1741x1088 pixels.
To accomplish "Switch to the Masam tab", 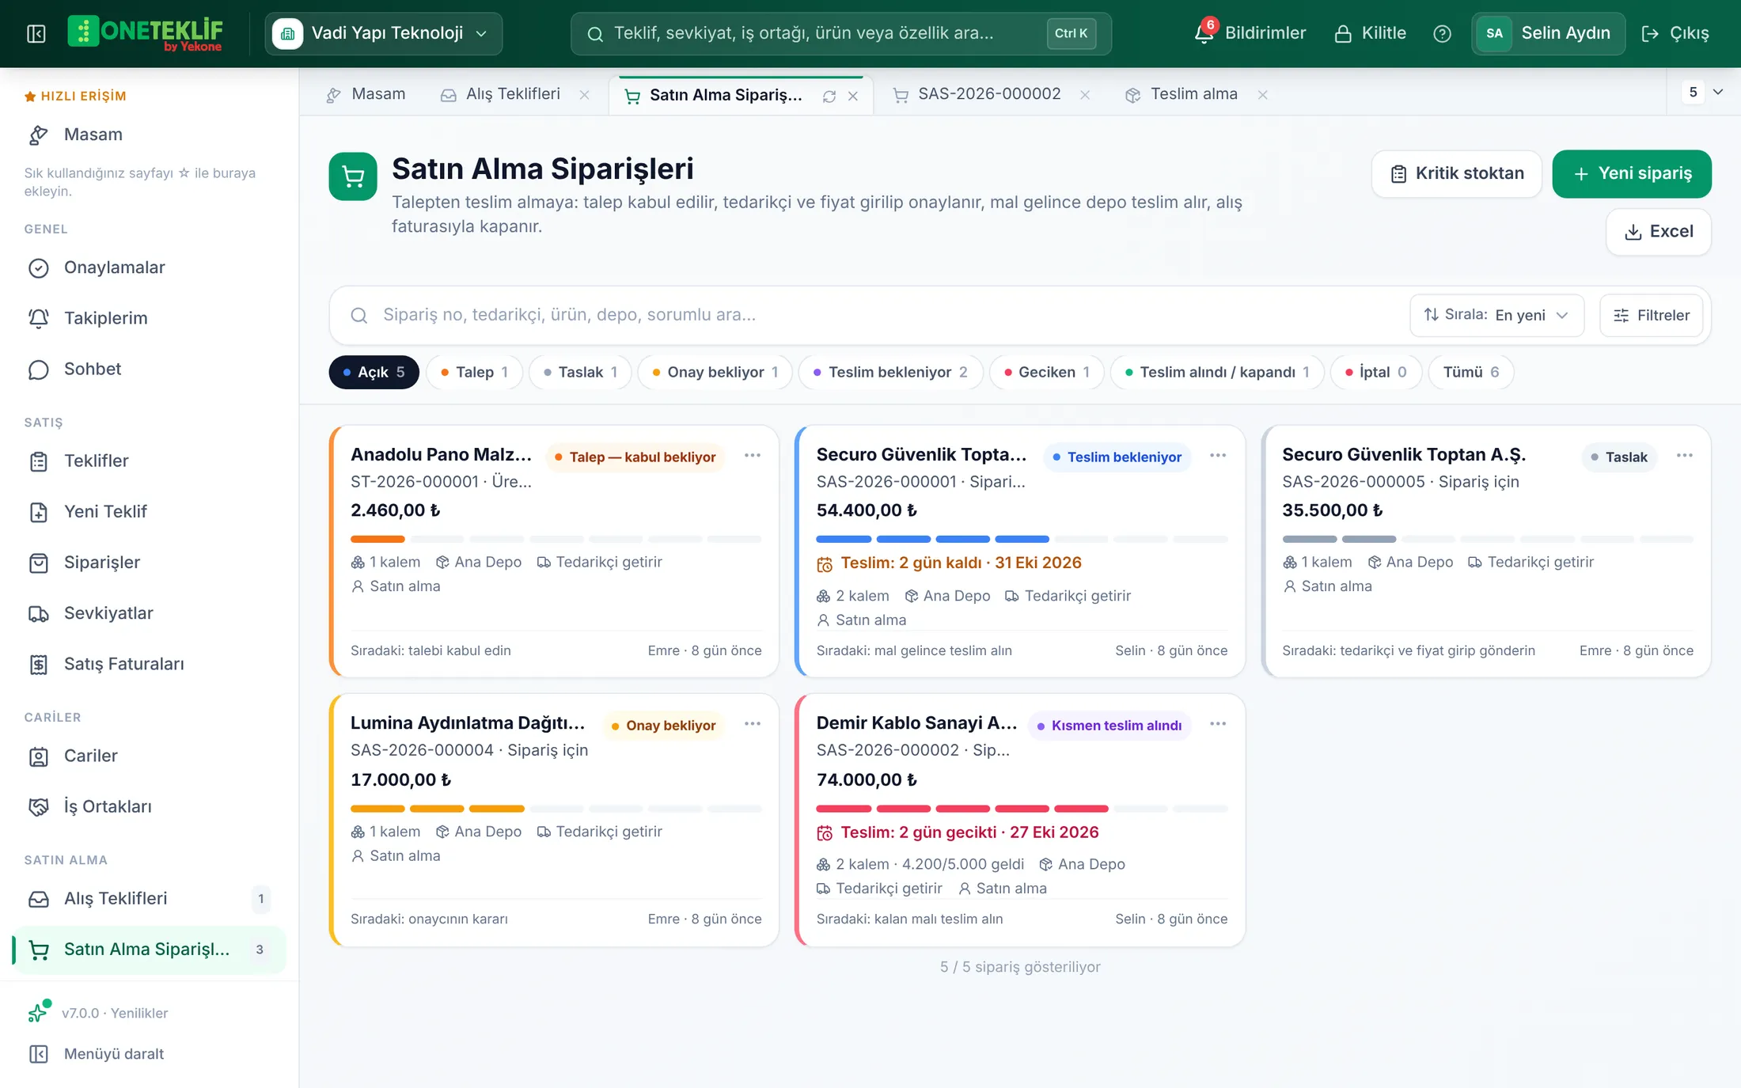I will click(366, 94).
